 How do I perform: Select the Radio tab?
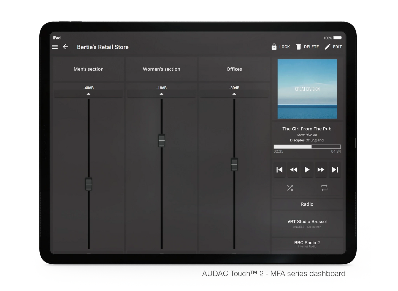[307, 204]
